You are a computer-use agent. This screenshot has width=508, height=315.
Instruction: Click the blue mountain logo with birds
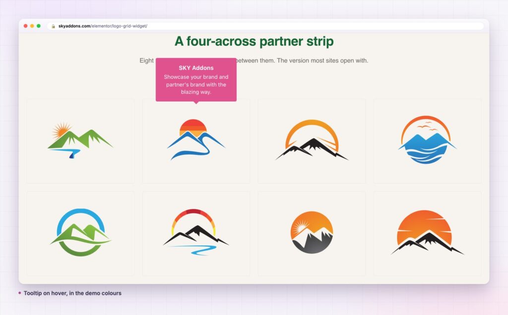point(427,140)
